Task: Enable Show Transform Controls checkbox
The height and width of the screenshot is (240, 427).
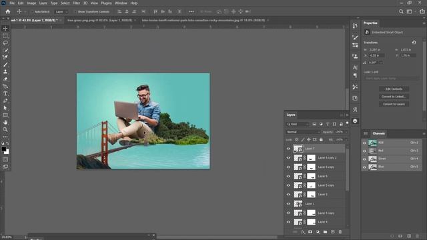Action: pyautogui.click(x=75, y=12)
